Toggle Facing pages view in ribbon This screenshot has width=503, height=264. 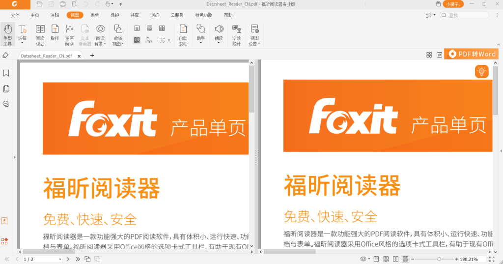[x=162, y=28]
